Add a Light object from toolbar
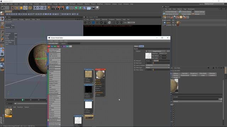Screen dimensions: 227x127 click(97, 8)
